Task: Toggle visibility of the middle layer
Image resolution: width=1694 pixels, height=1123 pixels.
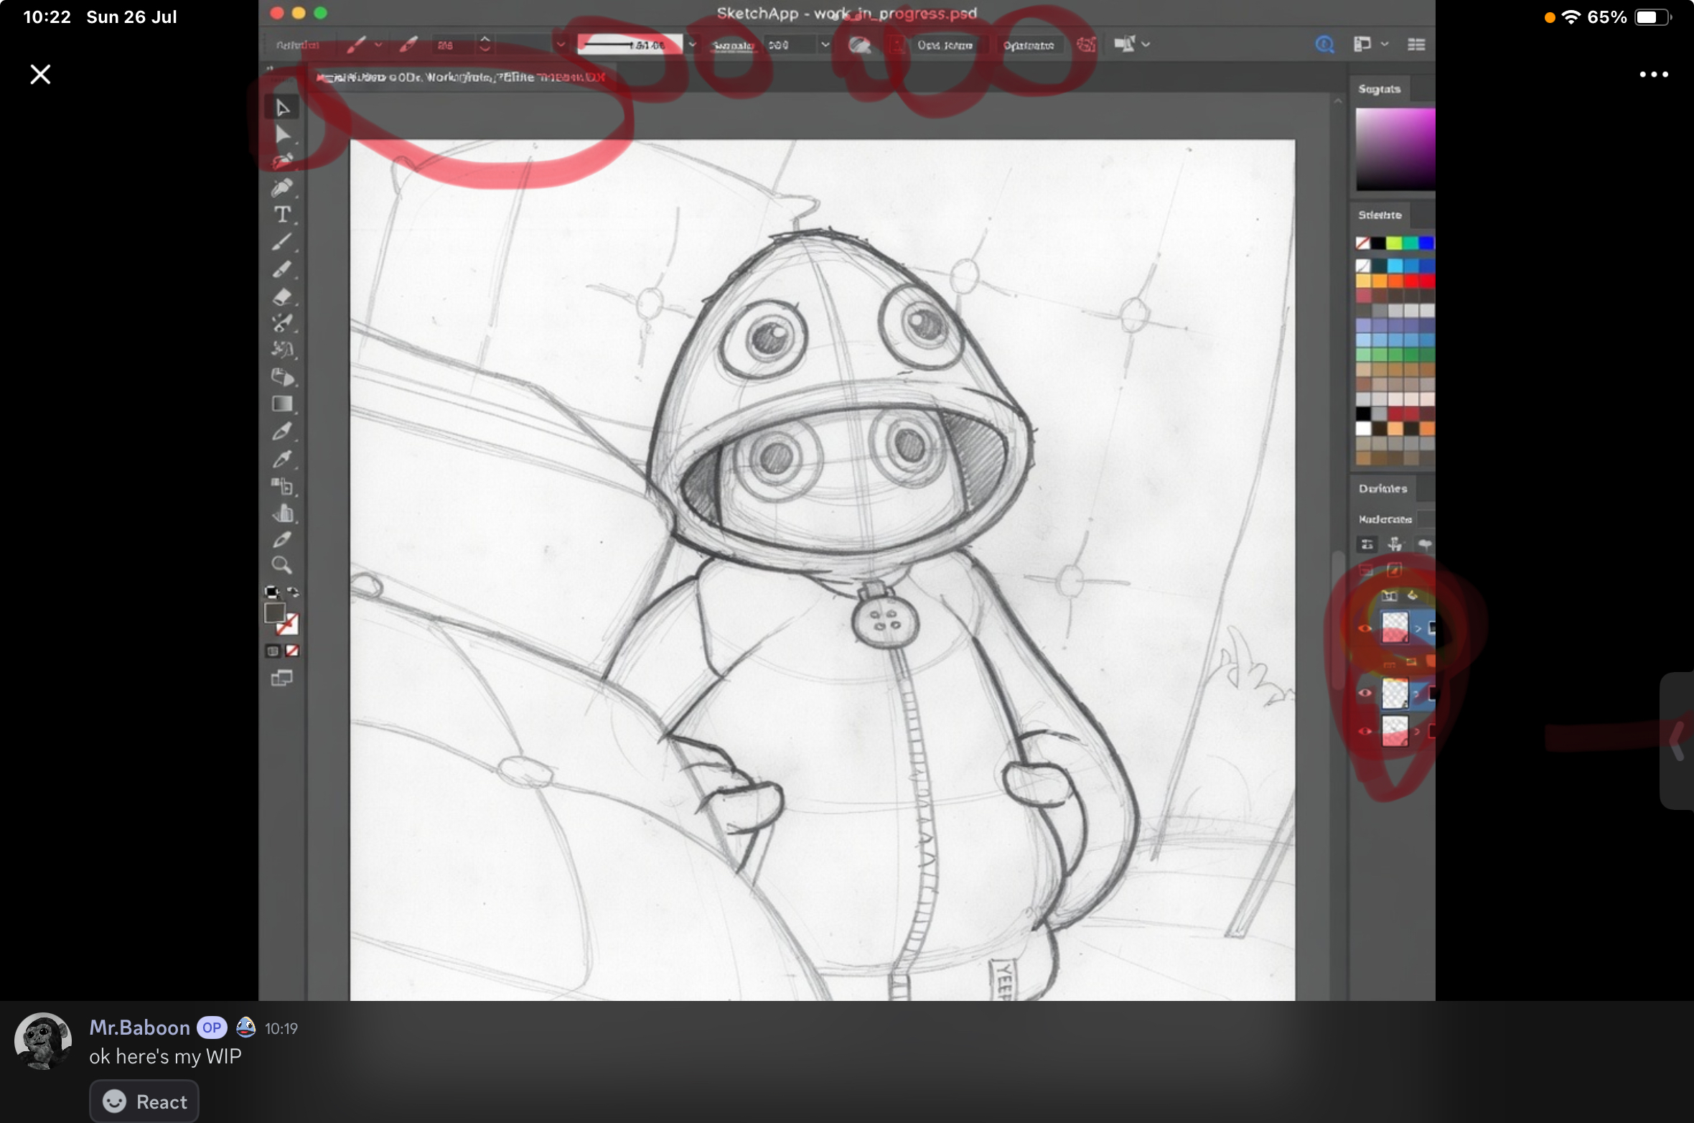Action: pos(1365,693)
